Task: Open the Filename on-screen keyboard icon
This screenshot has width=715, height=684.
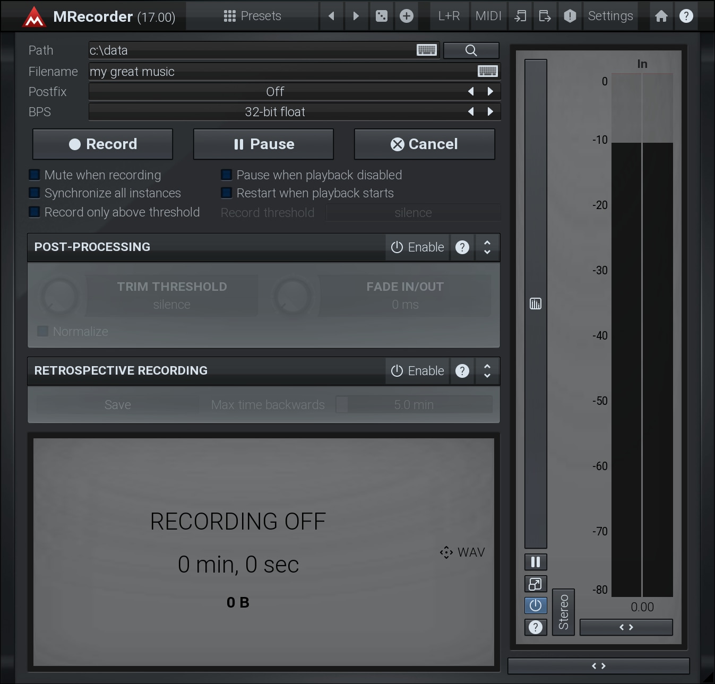Action: tap(487, 71)
